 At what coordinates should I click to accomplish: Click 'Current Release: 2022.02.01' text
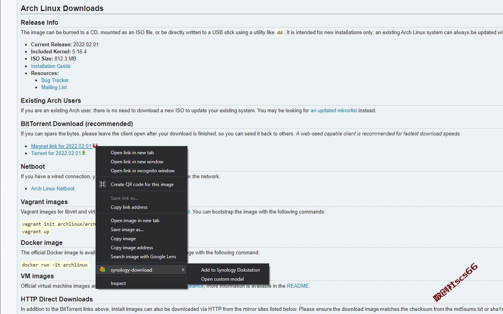65,44
